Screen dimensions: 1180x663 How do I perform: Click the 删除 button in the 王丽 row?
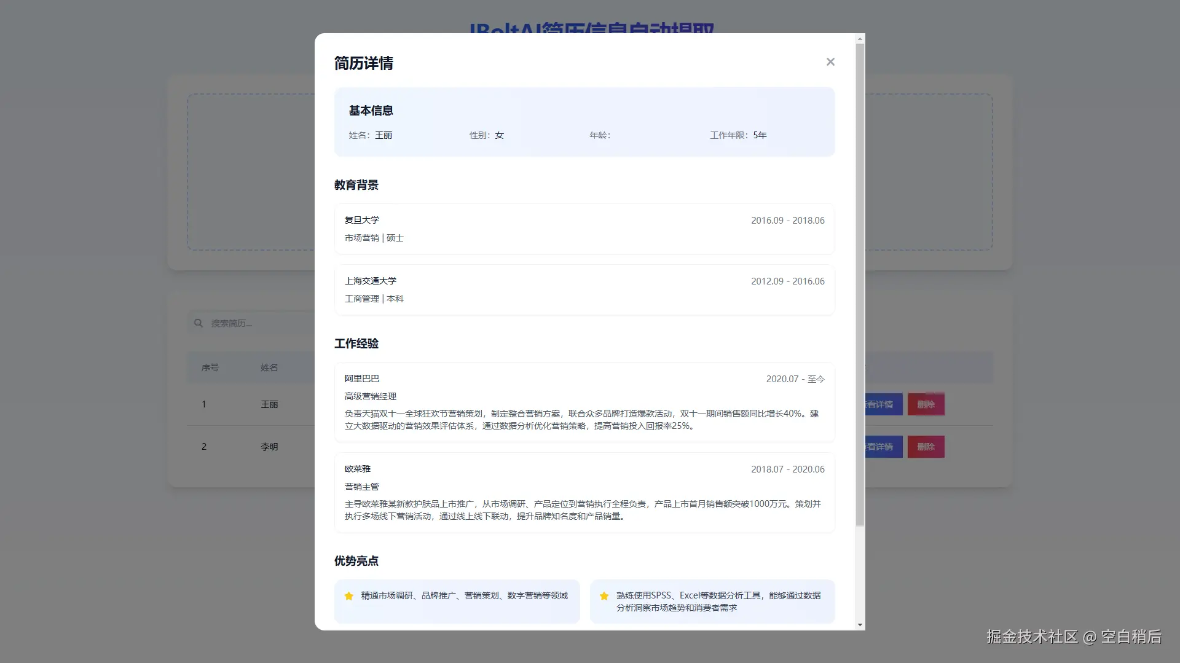click(926, 404)
